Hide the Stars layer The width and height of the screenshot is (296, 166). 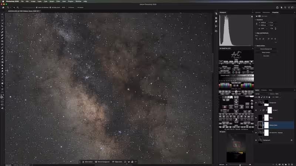(256, 118)
